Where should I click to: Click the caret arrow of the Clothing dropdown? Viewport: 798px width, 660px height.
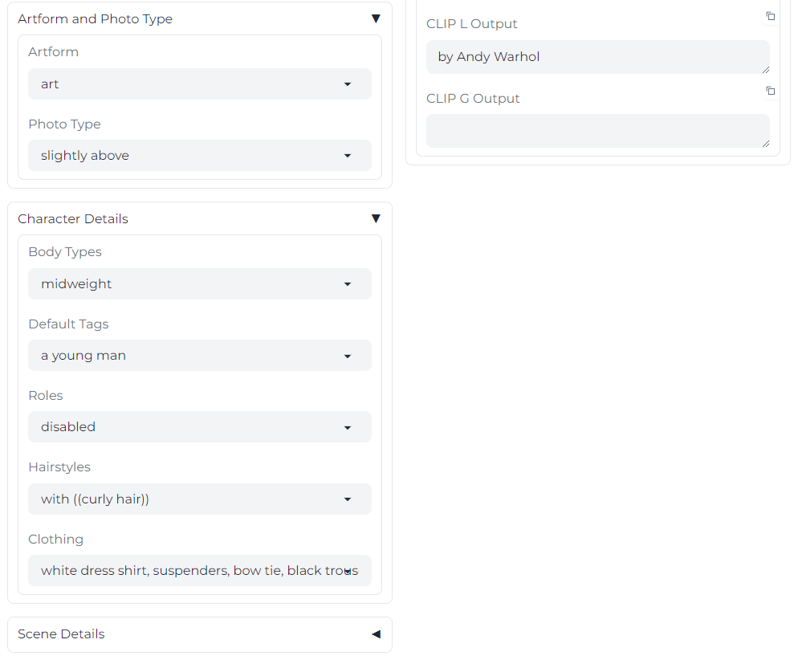(348, 571)
